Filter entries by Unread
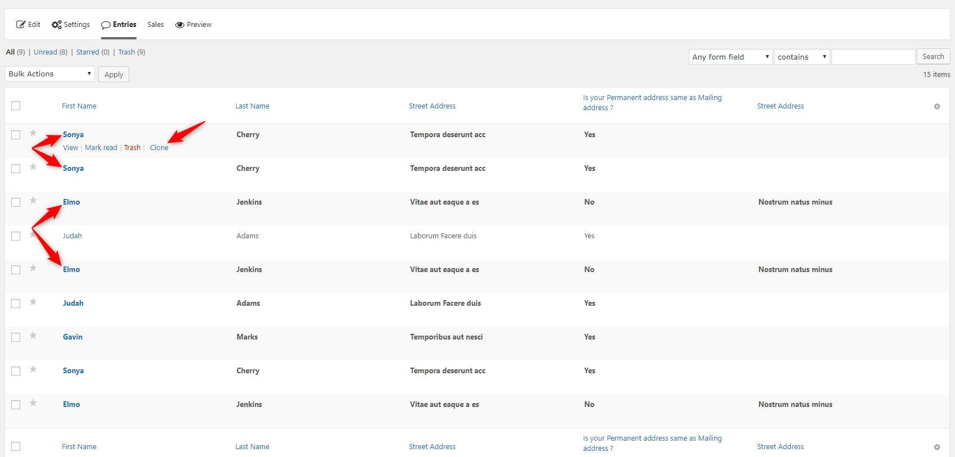The image size is (955, 457). pos(46,52)
